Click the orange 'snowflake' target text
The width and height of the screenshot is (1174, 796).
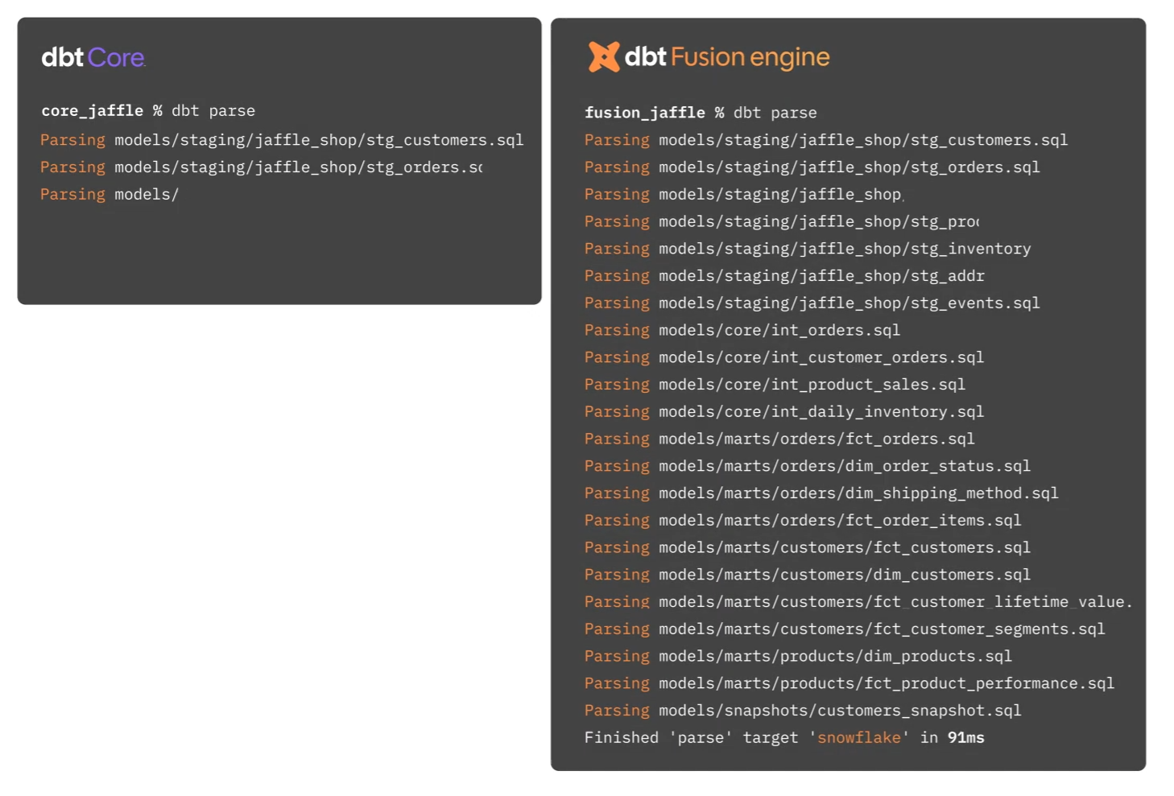coord(859,738)
